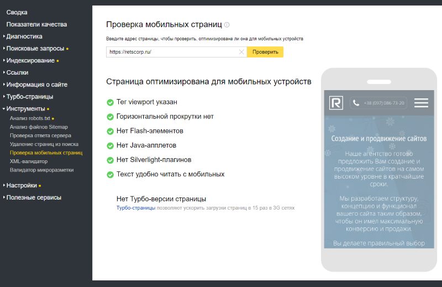Click the heading Проверка мобильных страниц
The image size is (442, 287).
pyautogui.click(x=164, y=24)
